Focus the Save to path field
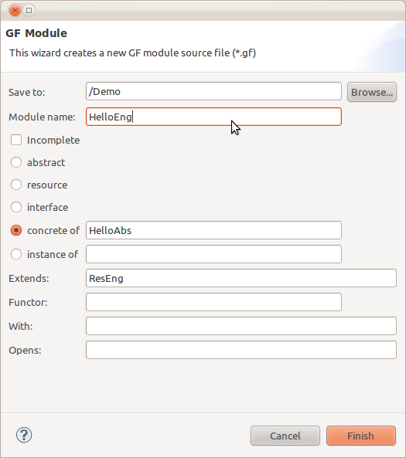 click(213, 91)
